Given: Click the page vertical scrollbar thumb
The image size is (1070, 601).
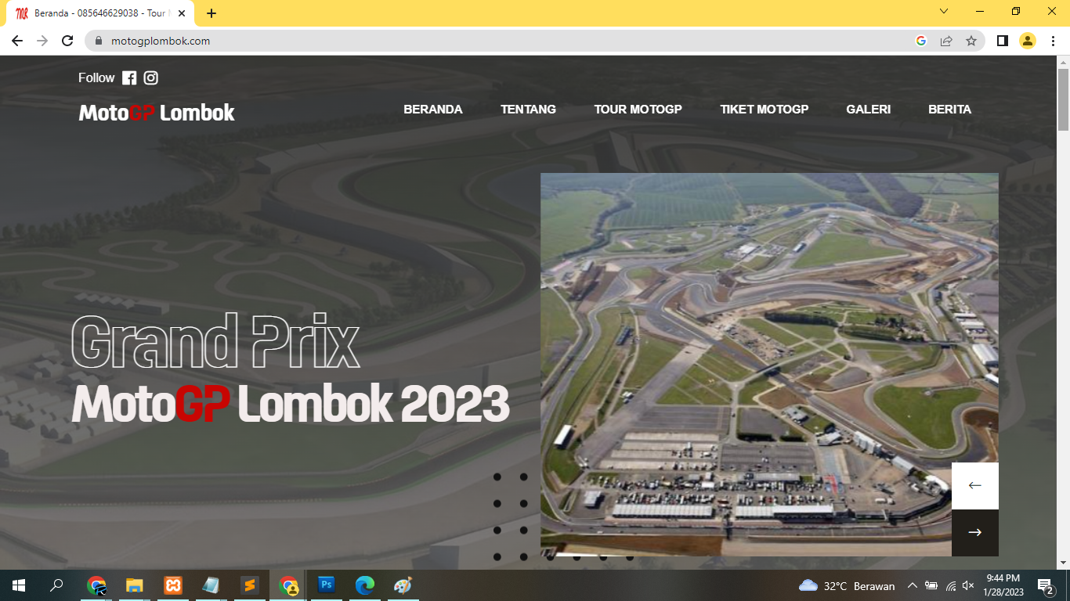Looking at the screenshot, I should 1063,99.
